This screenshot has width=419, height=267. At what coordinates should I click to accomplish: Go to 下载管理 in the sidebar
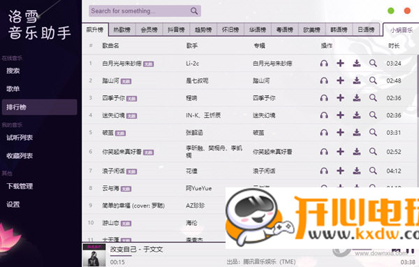coord(39,186)
